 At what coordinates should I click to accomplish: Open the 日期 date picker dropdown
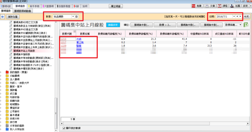(x=234, y=17)
